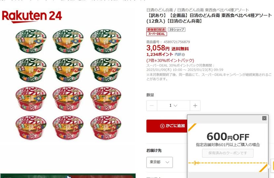Click the bottom-right red Donbei cup image
This screenshot has height=178, width=274.
pyautogui.click(x=106, y=128)
